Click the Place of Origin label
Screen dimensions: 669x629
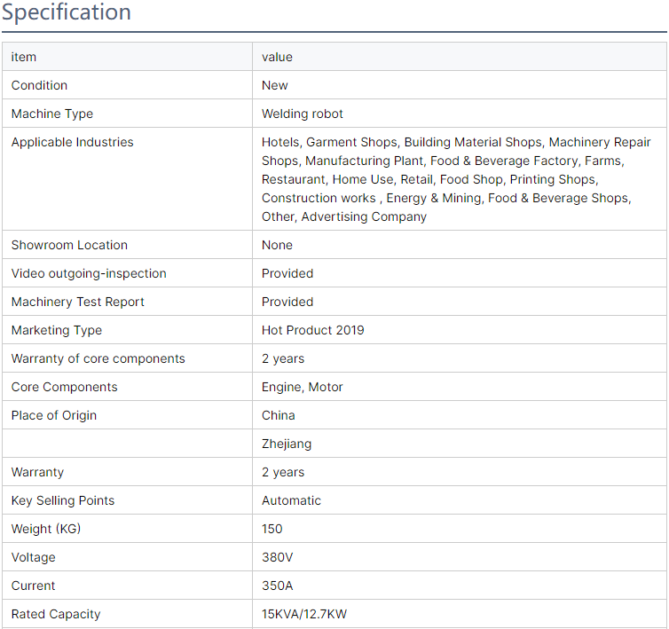54,415
